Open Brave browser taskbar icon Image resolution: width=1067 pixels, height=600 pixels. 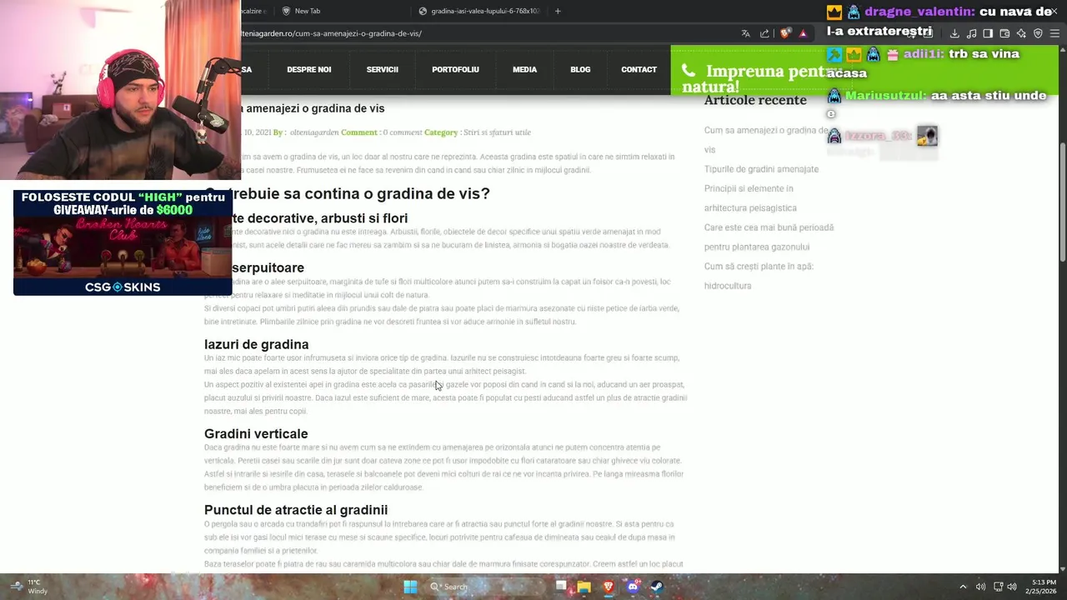pos(609,587)
